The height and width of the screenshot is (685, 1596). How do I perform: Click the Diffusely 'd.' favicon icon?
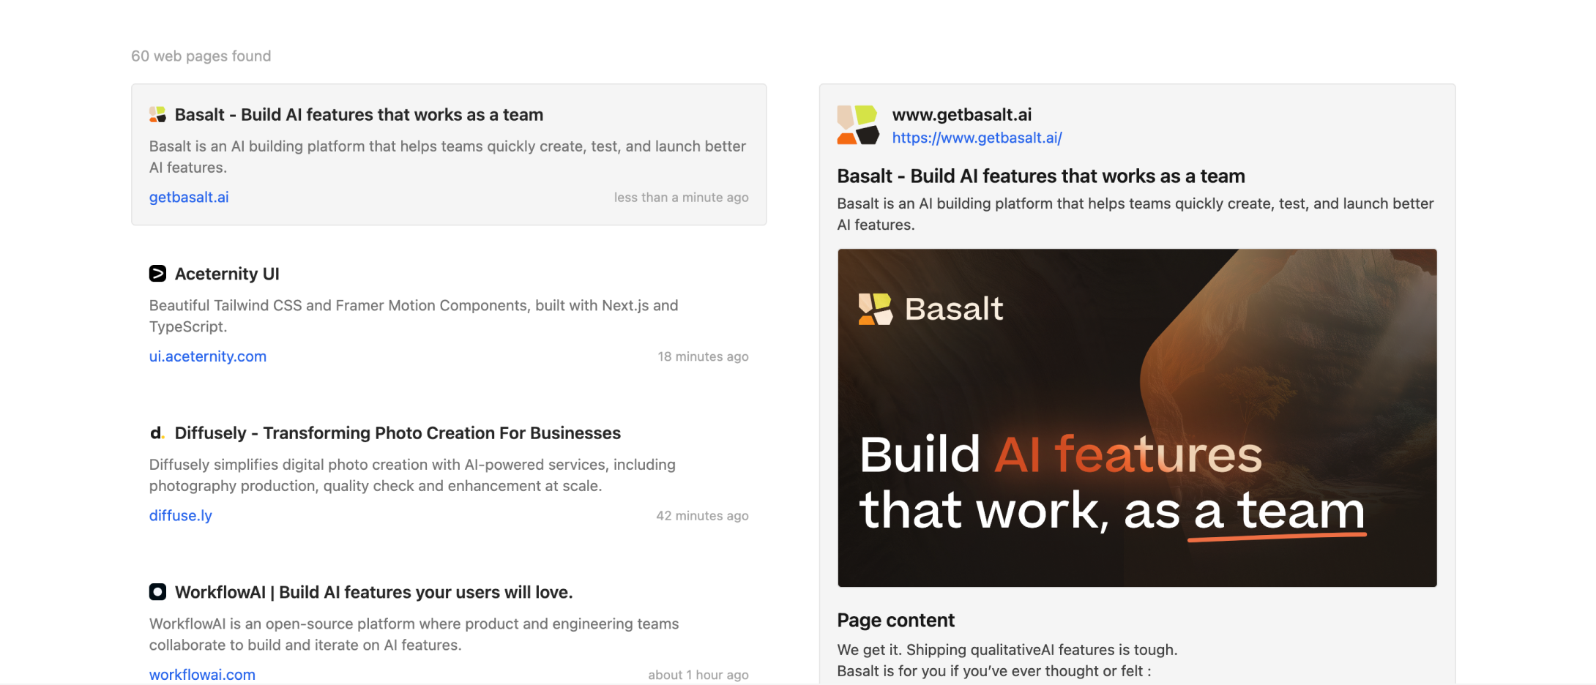(x=157, y=433)
